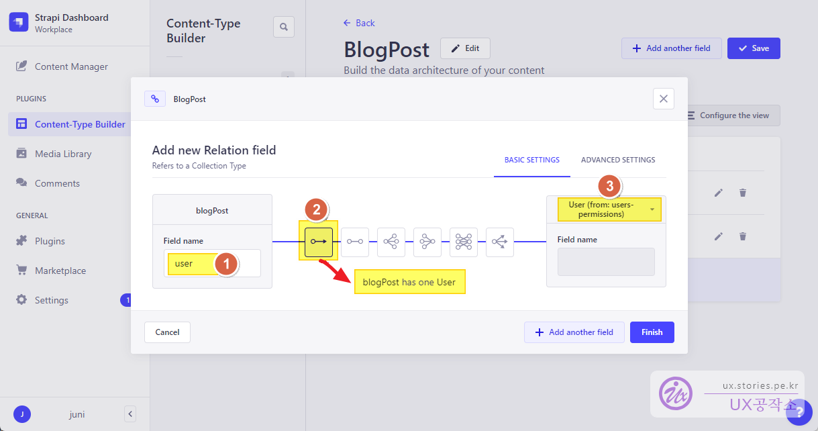Edit the first field with the pencil icon
Screen dimensions: 818x431
click(x=719, y=193)
